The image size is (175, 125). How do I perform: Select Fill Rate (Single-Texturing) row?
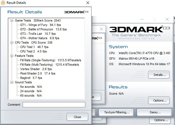51,60
